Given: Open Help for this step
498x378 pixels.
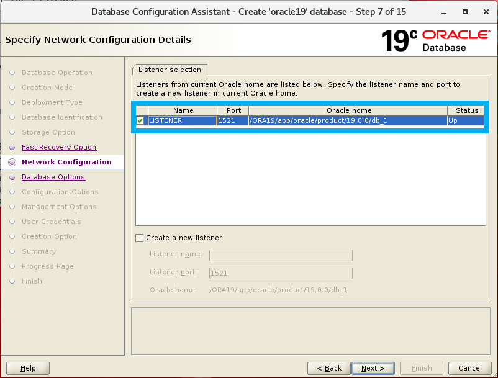Looking at the screenshot, I should pyautogui.click(x=28, y=368).
